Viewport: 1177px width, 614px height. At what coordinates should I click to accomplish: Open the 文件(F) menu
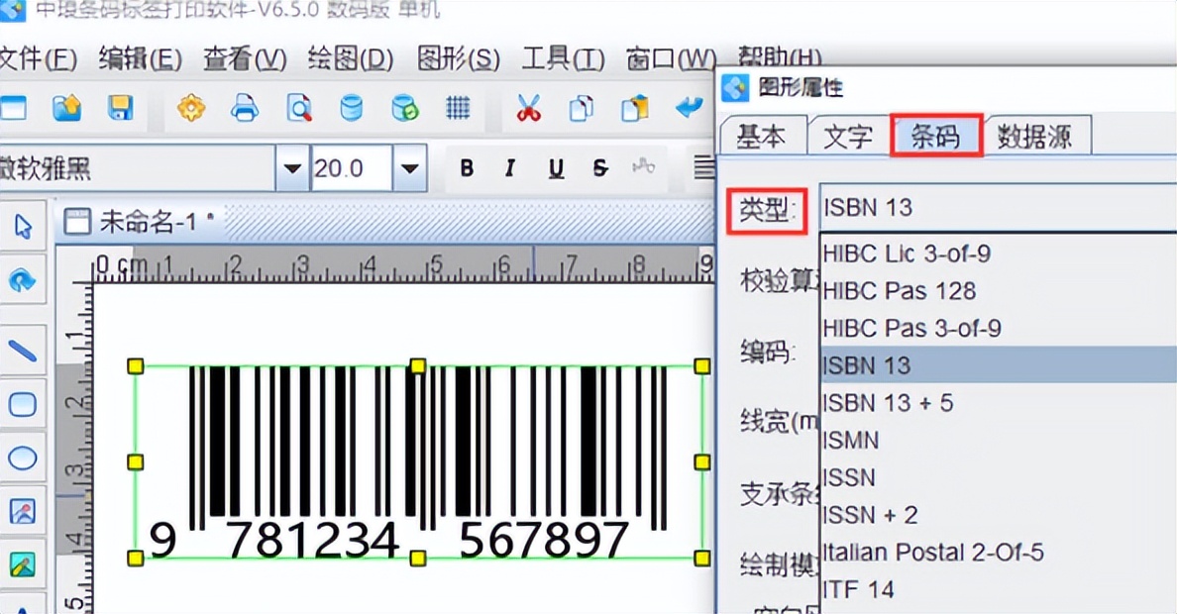[38, 59]
